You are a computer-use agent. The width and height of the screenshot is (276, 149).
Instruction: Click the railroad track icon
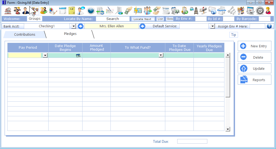point(194,11)
